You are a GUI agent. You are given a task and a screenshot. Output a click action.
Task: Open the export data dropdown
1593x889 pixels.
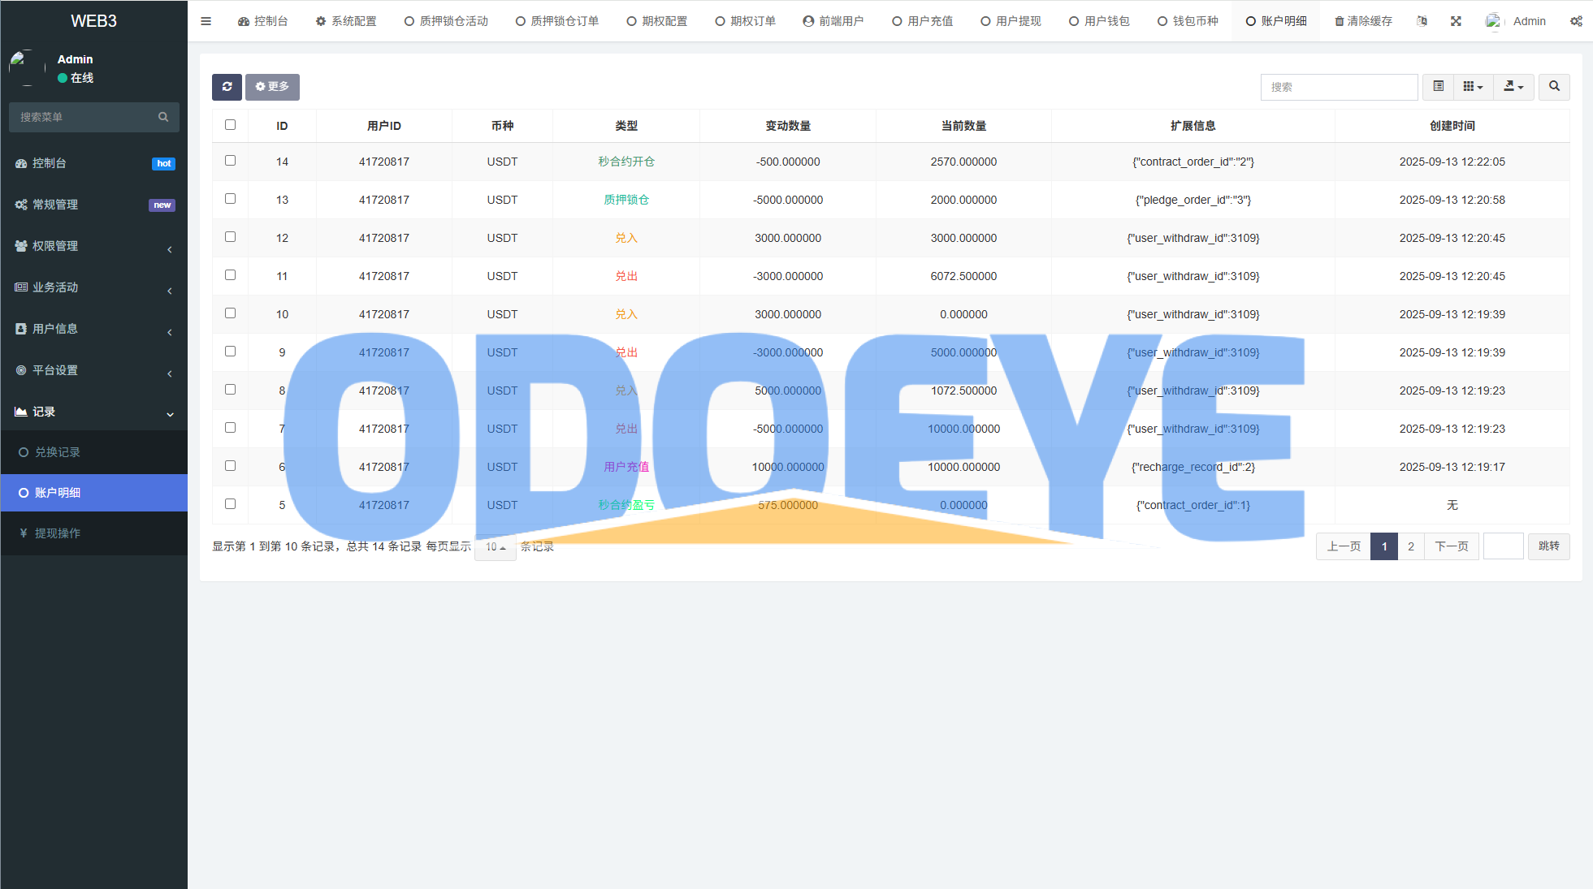[x=1513, y=87]
